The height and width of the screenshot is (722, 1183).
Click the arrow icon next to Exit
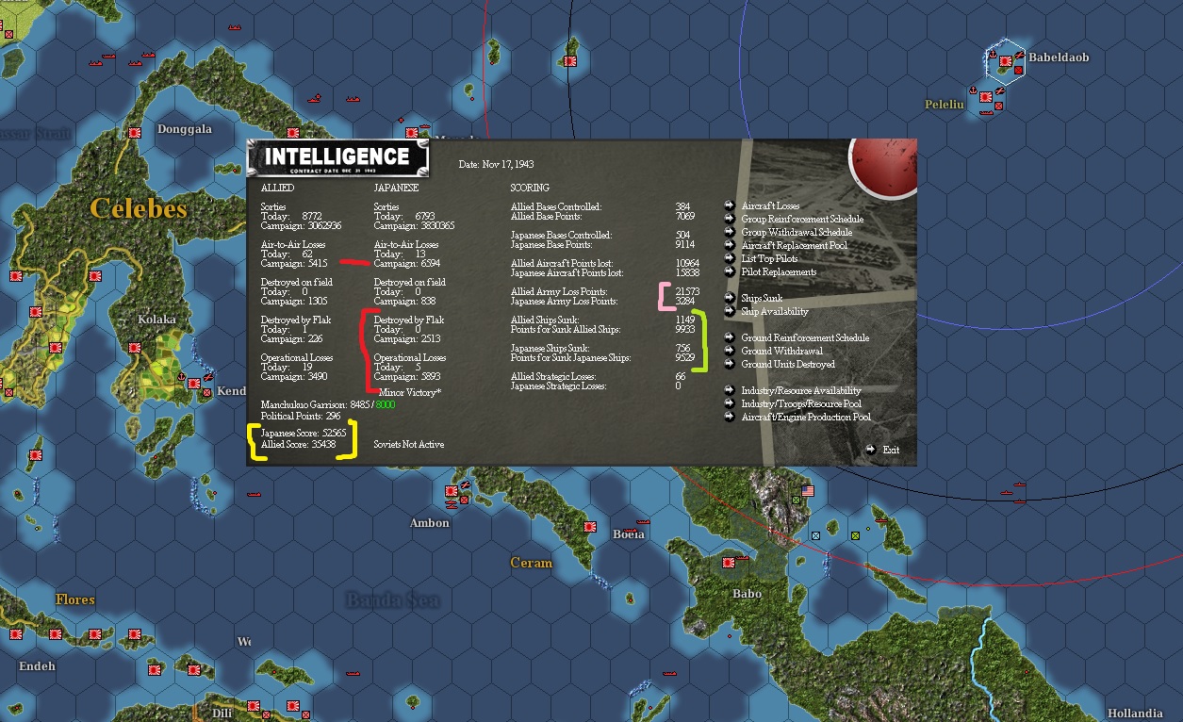(x=870, y=450)
